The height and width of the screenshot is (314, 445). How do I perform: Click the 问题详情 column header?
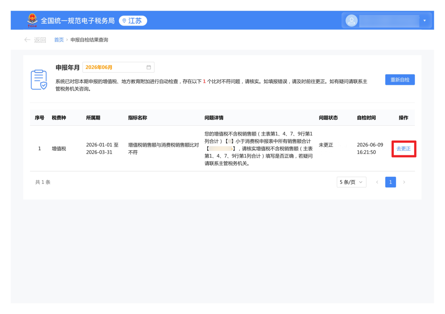(214, 118)
